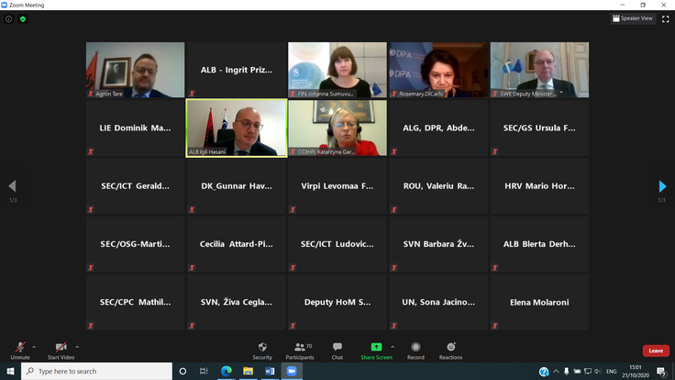The width and height of the screenshot is (675, 380).
Task: Open the Chat panel
Action: 337,349
